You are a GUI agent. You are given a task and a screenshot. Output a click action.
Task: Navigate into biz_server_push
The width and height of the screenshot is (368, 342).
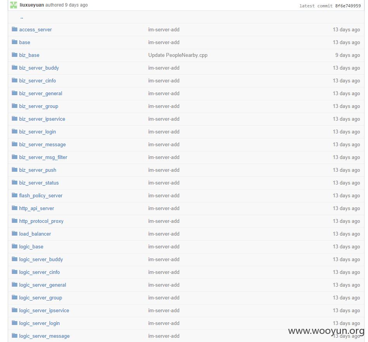coord(38,170)
